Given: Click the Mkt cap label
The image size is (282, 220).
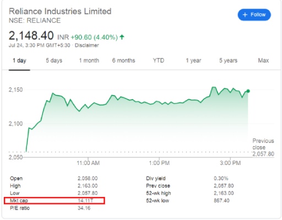Looking at the screenshot, I should [19, 201].
